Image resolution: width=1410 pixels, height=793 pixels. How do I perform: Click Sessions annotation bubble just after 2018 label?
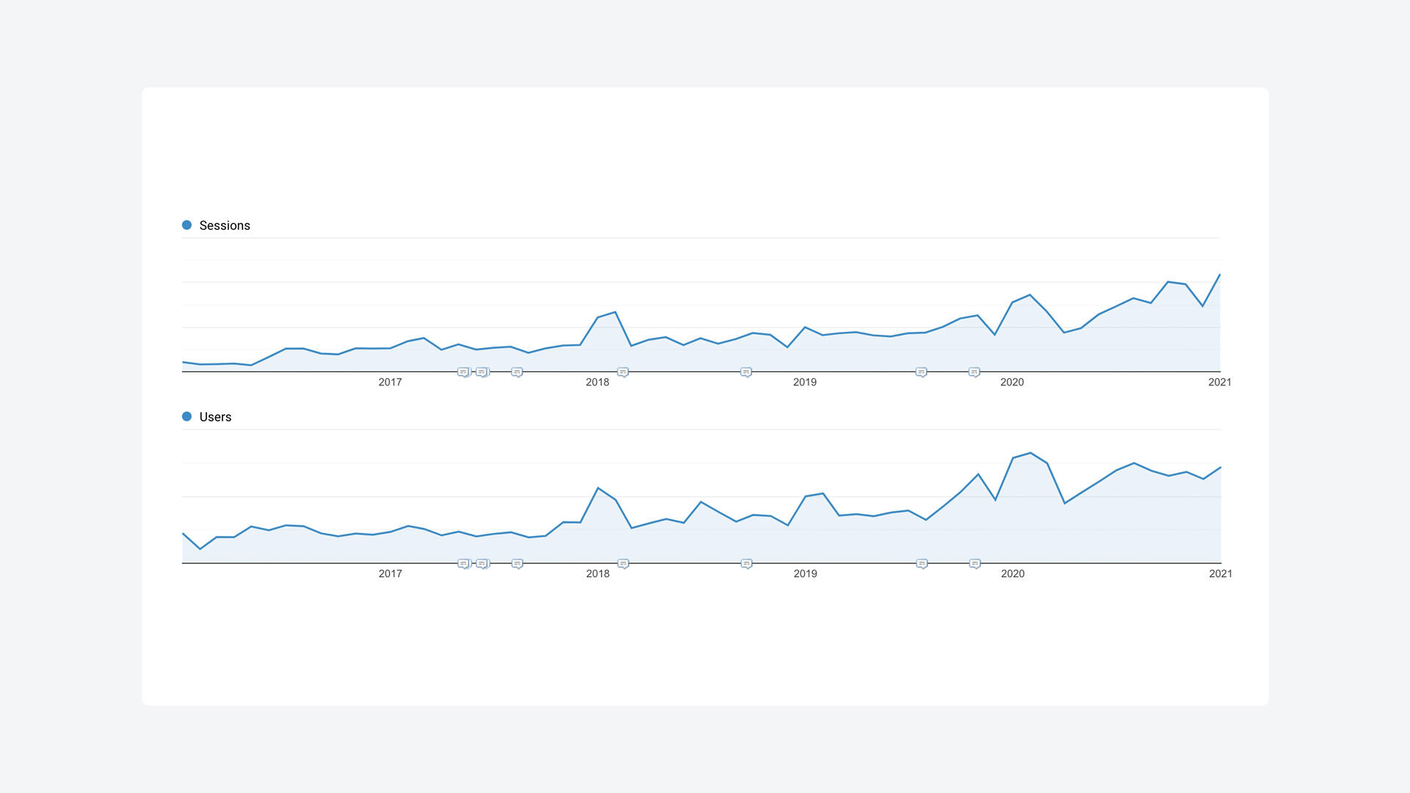point(623,372)
